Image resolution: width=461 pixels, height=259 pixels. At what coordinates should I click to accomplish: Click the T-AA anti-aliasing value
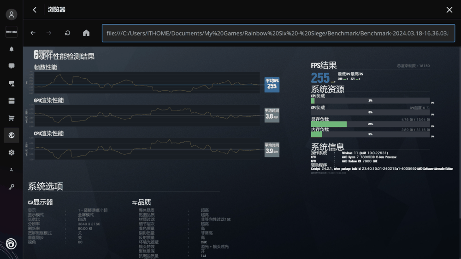click(203, 256)
